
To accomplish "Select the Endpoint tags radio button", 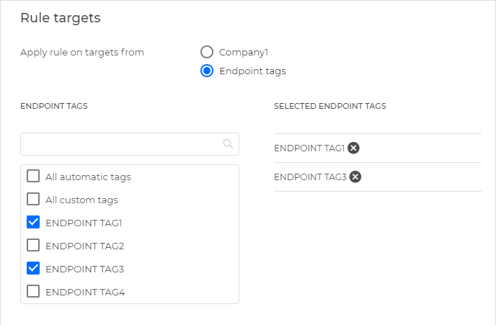I will pos(207,71).
